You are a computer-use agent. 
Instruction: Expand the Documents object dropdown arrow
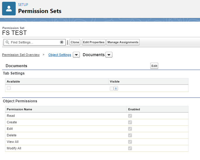point(109,55)
